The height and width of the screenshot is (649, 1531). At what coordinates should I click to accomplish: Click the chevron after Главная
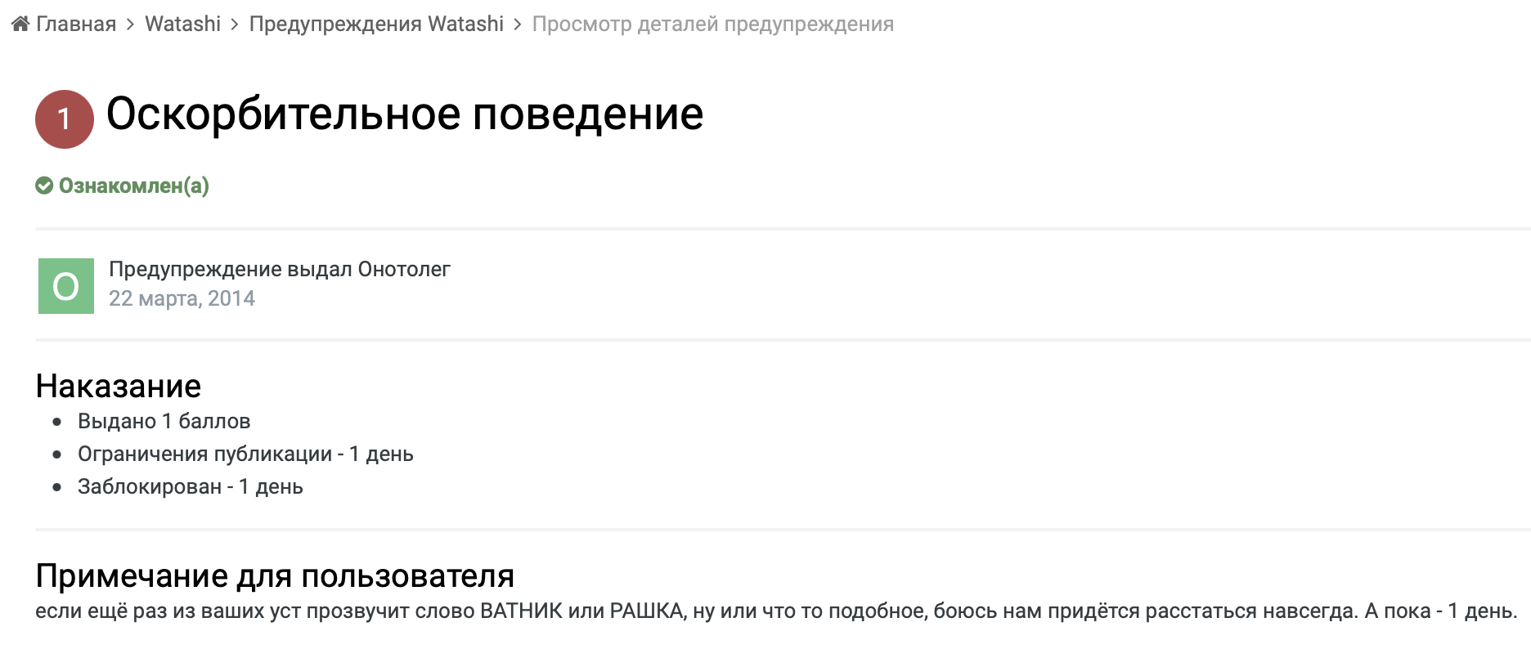[130, 25]
